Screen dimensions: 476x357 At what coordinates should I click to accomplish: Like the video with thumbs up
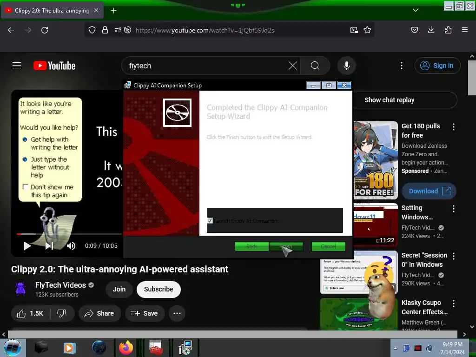tap(30, 313)
